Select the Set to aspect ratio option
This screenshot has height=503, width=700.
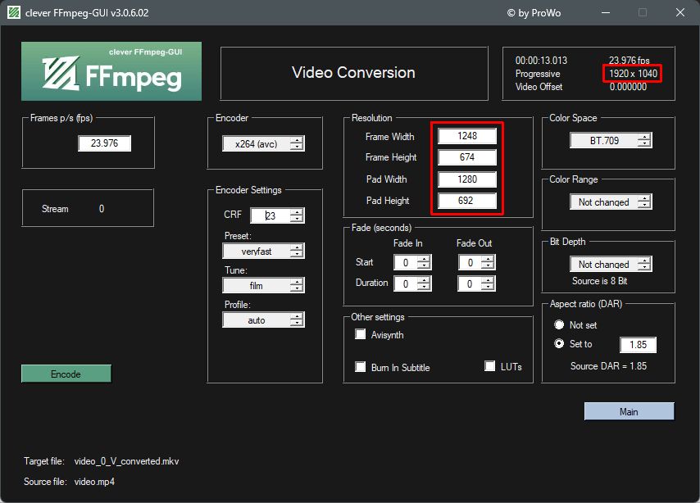[559, 344]
